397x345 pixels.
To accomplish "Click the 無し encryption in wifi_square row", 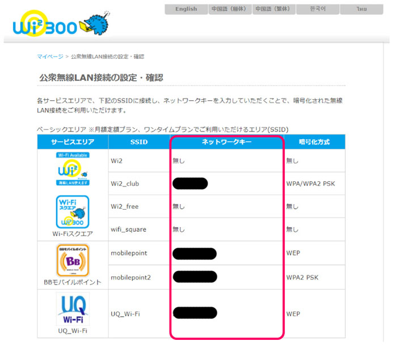I will 293,229.
